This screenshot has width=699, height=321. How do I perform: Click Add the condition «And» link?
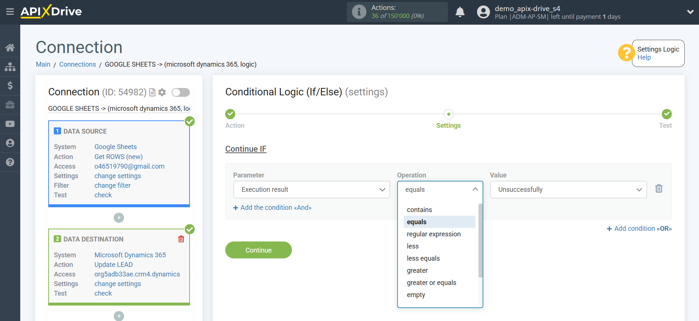click(272, 208)
